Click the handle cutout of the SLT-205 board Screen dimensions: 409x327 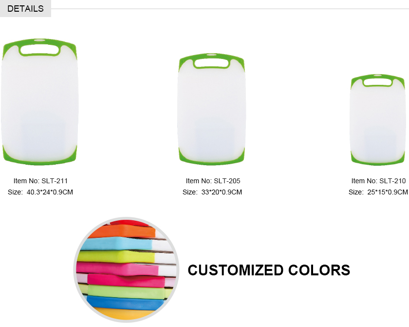(211, 63)
